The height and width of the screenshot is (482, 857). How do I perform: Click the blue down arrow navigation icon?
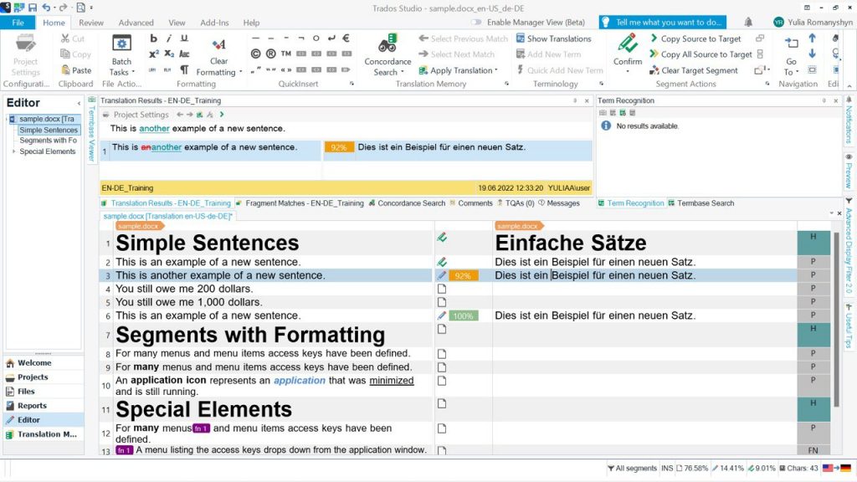tap(812, 54)
